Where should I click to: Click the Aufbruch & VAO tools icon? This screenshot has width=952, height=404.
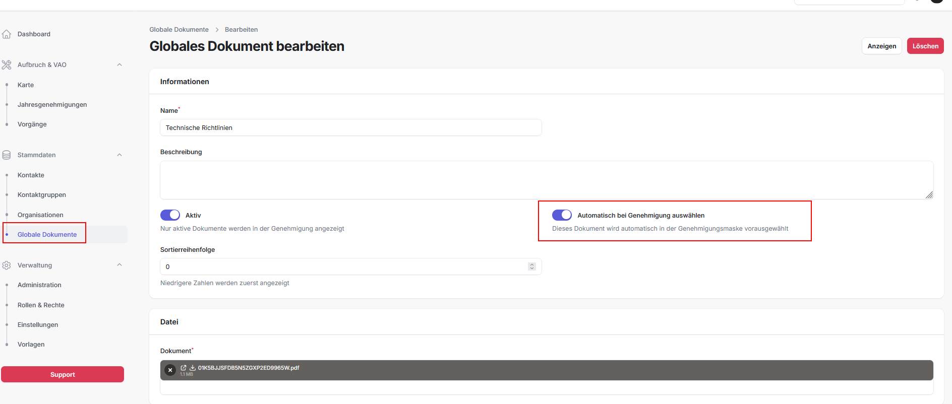pos(7,65)
